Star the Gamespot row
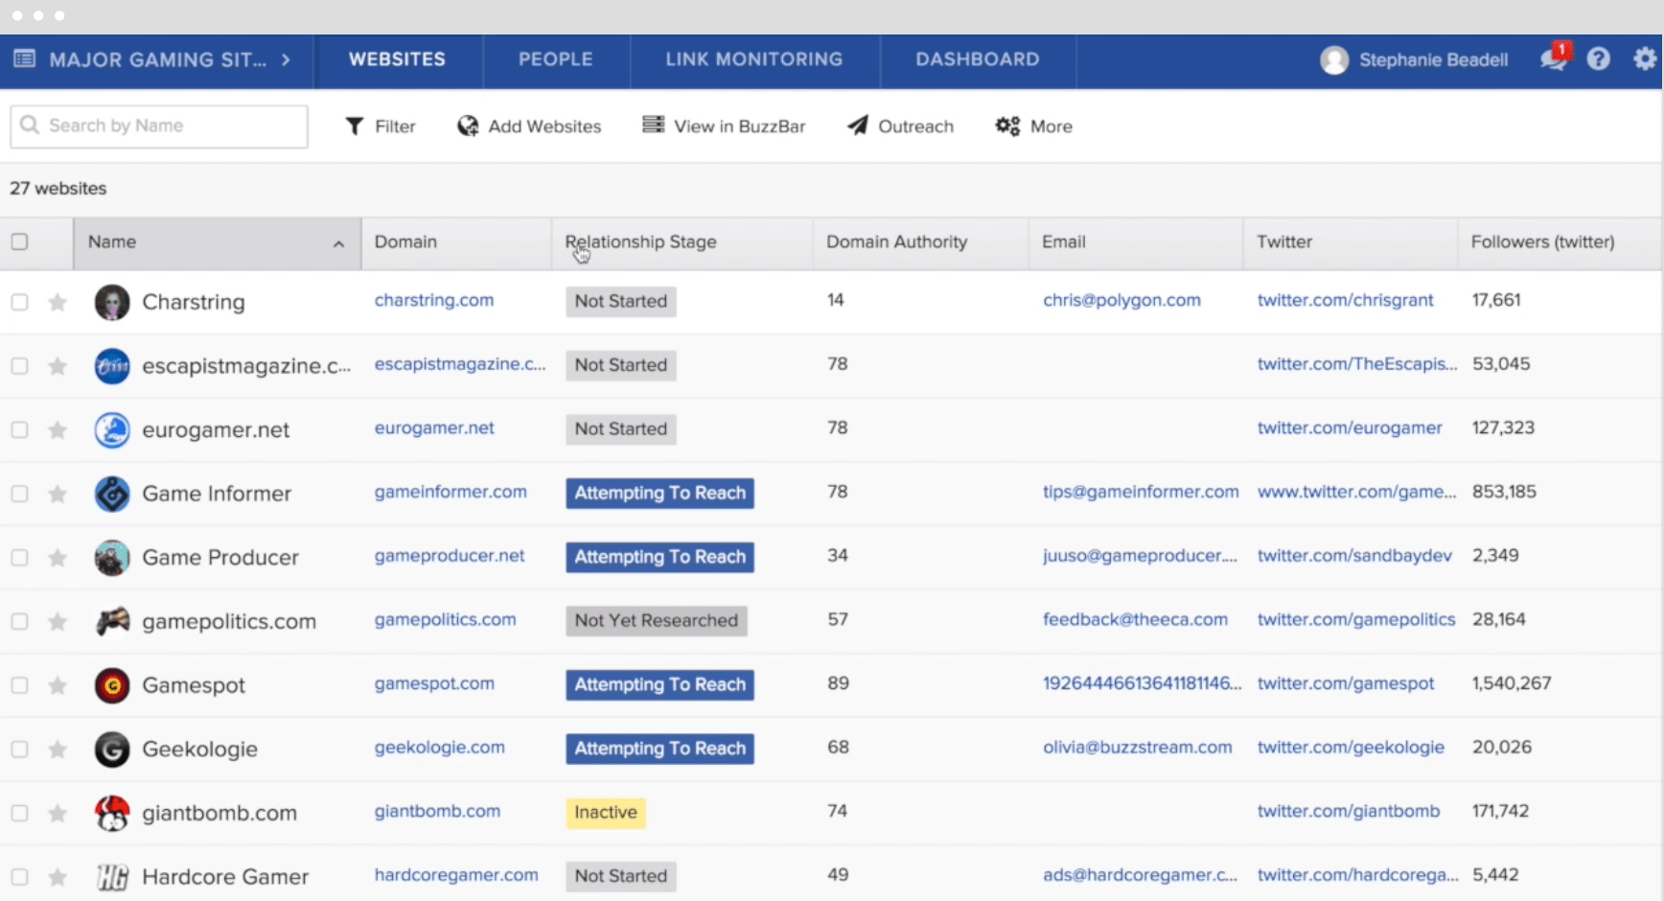The width and height of the screenshot is (1664, 901). pyautogui.click(x=58, y=685)
